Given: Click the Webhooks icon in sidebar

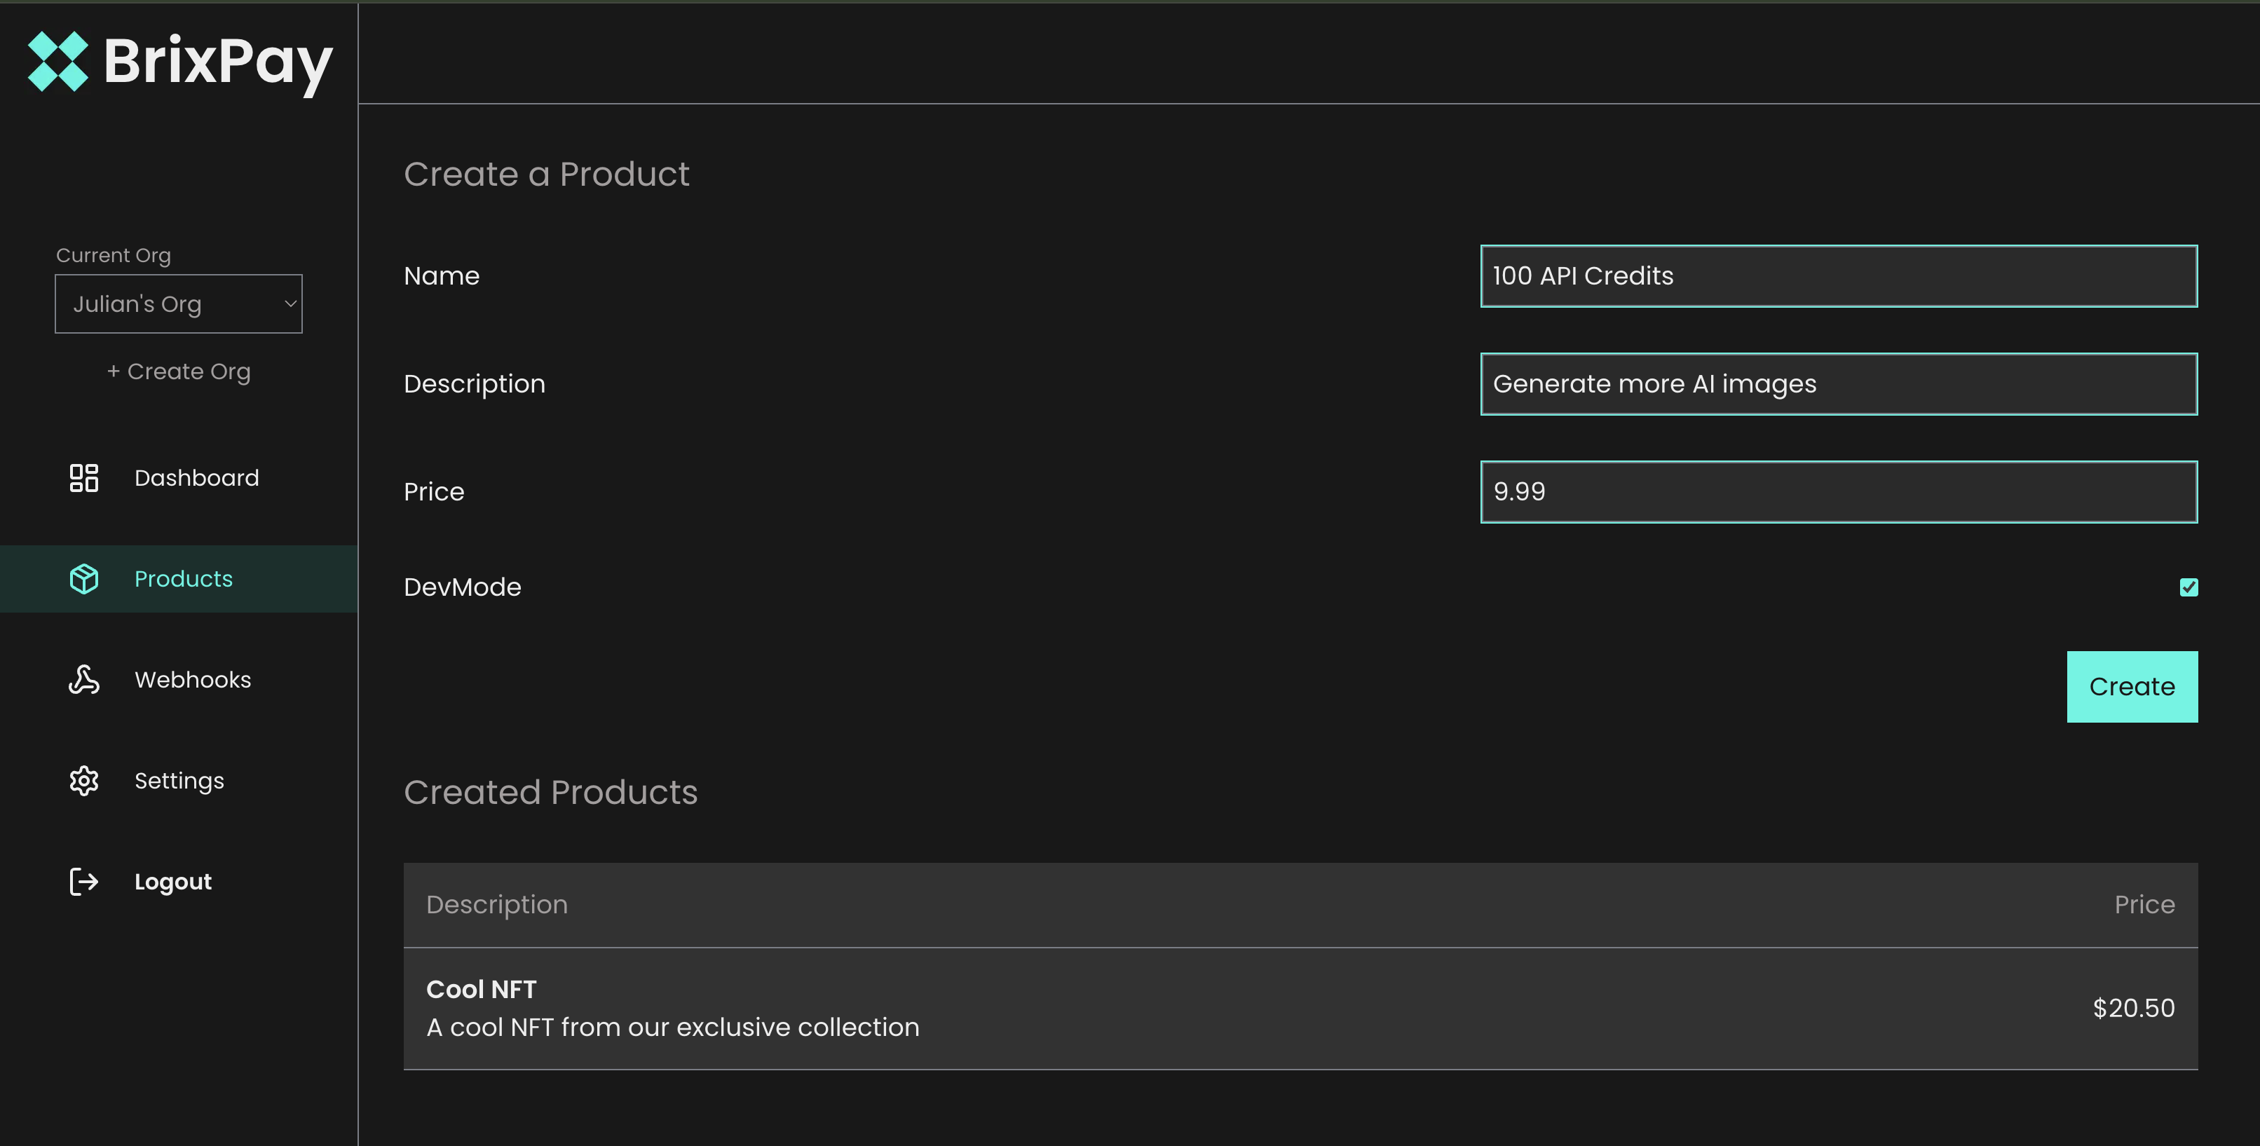Looking at the screenshot, I should click(84, 680).
